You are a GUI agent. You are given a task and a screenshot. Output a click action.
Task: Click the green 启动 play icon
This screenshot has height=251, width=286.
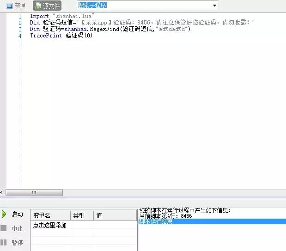point(4,214)
